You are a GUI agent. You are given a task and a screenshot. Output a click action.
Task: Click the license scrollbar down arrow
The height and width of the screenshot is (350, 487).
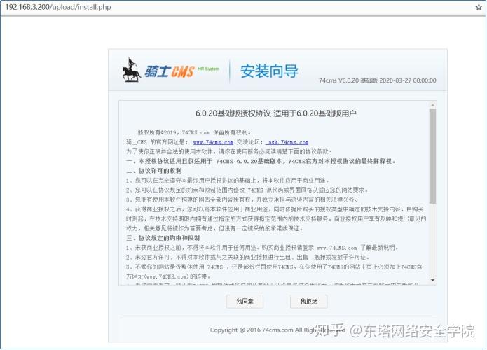432,281
